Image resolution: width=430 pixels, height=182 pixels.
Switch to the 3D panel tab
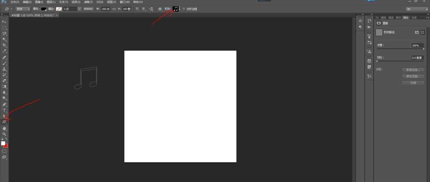377,18
